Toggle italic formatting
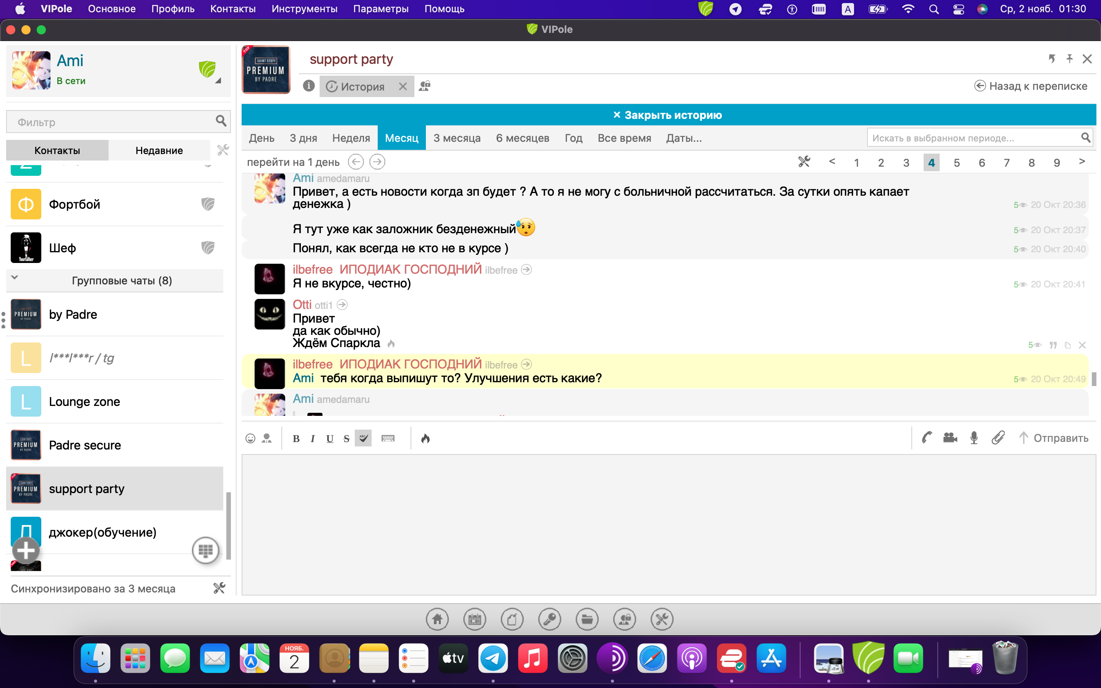1101x688 pixels. (313, 439)
